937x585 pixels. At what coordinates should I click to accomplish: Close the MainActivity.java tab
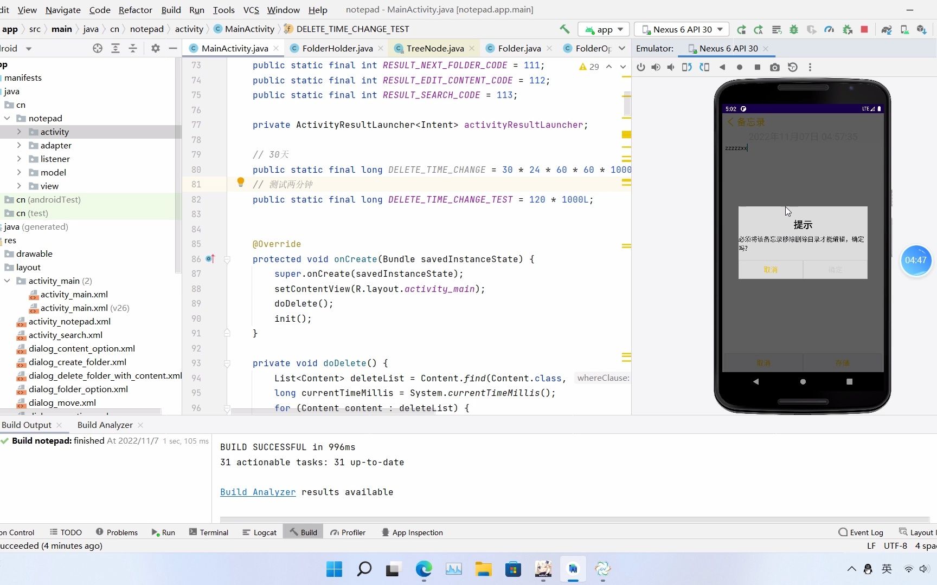pos(276,48)
